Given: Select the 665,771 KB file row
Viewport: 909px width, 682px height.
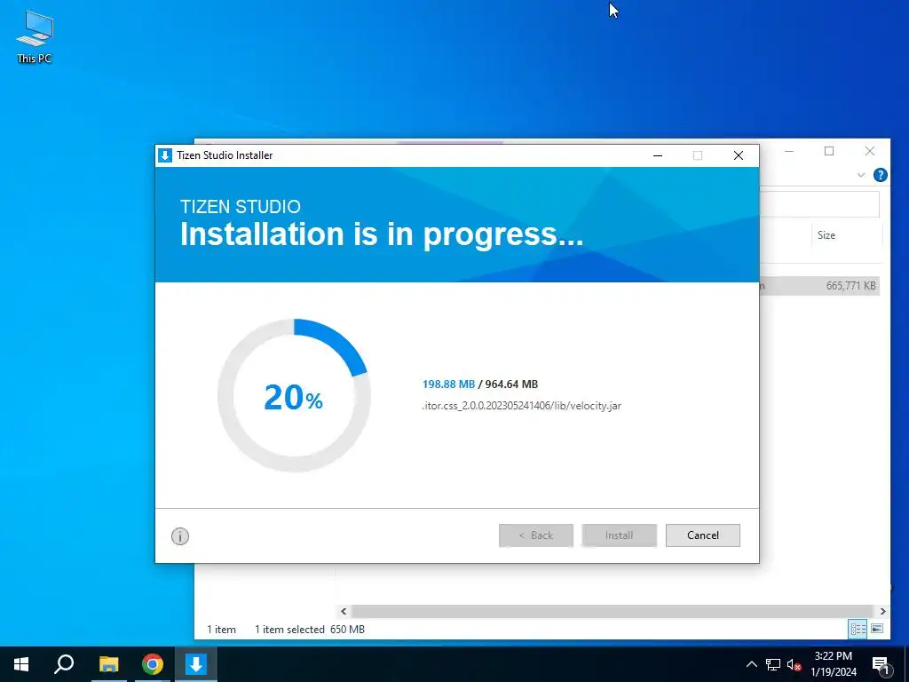Looking at the screenshot, I should (819, 285).
